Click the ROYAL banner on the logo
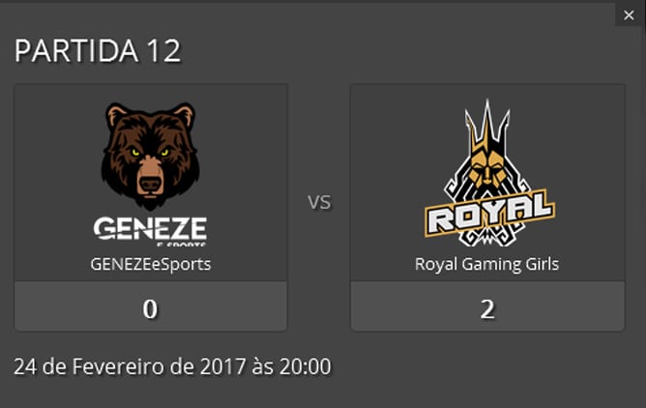Screen dimensions: 646x408 point(490,213)
